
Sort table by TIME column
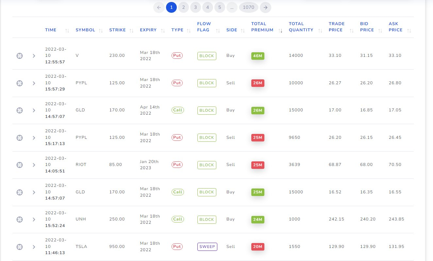[x=67, y=30]
